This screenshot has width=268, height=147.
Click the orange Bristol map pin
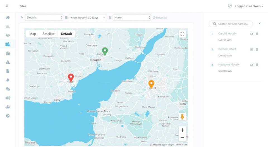point(151,84)
